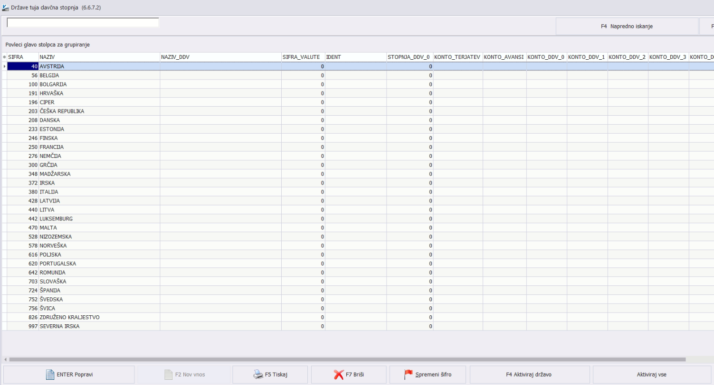Click the STOPNJA_DDV_0 column header

pos(409,57)
